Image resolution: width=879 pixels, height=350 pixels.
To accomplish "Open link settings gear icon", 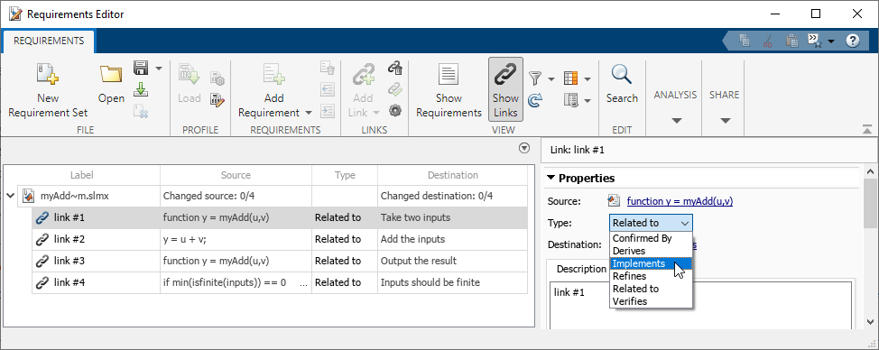I will pyautogui.click(x=395, y=111).
